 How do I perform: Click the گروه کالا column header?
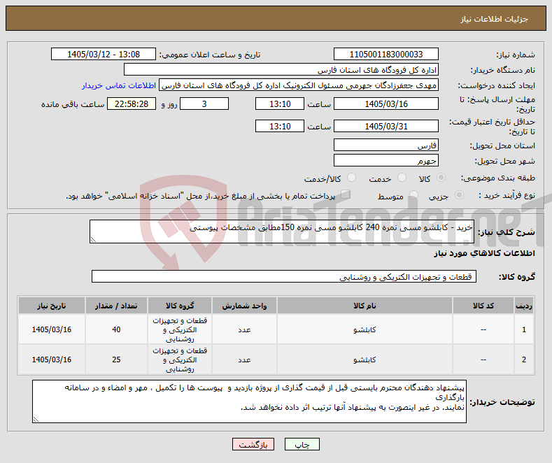pyautogui.click(x=180, y=306)
